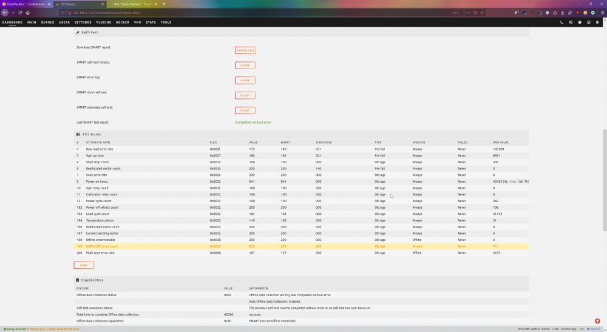
Task: Open the SETTINGS menu
Action: [x=83, y=22]
